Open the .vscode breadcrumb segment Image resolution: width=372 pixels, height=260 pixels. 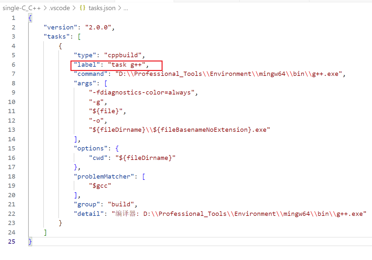[x=59, y=8]
